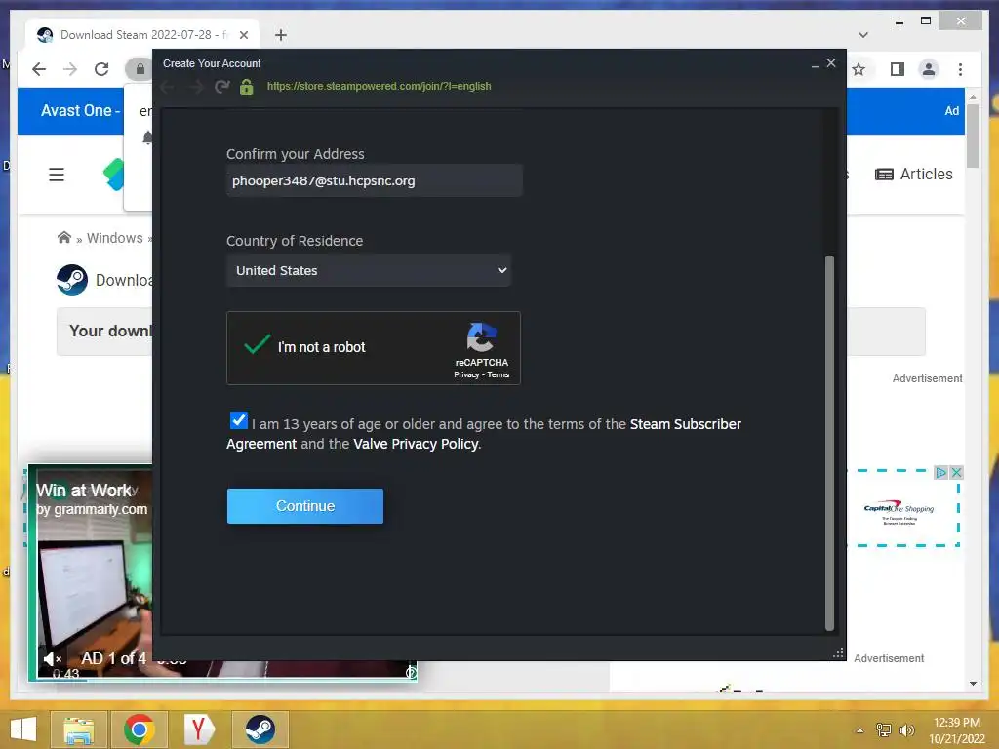
Task: Close the Capital One Shopping ad
Action: (x=956, y=473)
